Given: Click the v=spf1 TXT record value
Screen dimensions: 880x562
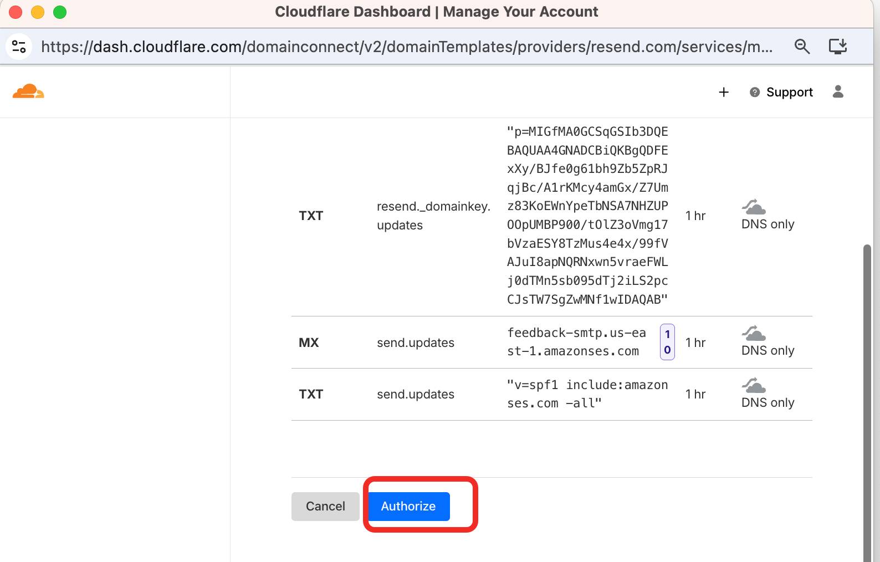Looking at the screenshot, I should coord(587,394).
